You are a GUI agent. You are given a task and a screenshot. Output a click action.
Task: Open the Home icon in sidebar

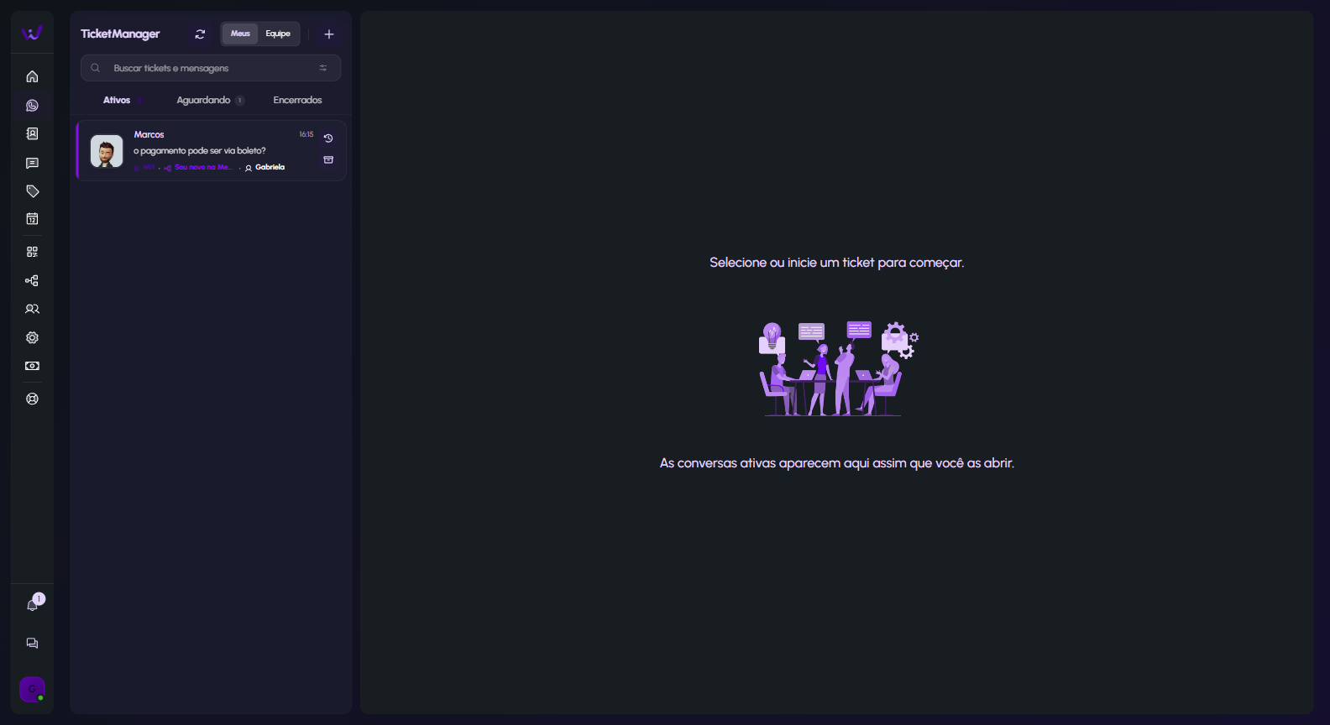pos(32,76)
